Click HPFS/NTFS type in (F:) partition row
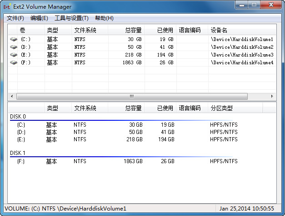Viewport: 285px width, 216px height. 224,161
